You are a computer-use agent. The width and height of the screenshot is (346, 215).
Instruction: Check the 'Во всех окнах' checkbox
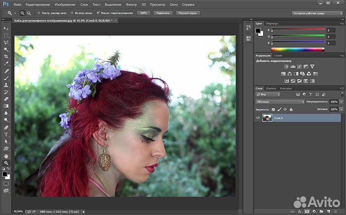72,12
